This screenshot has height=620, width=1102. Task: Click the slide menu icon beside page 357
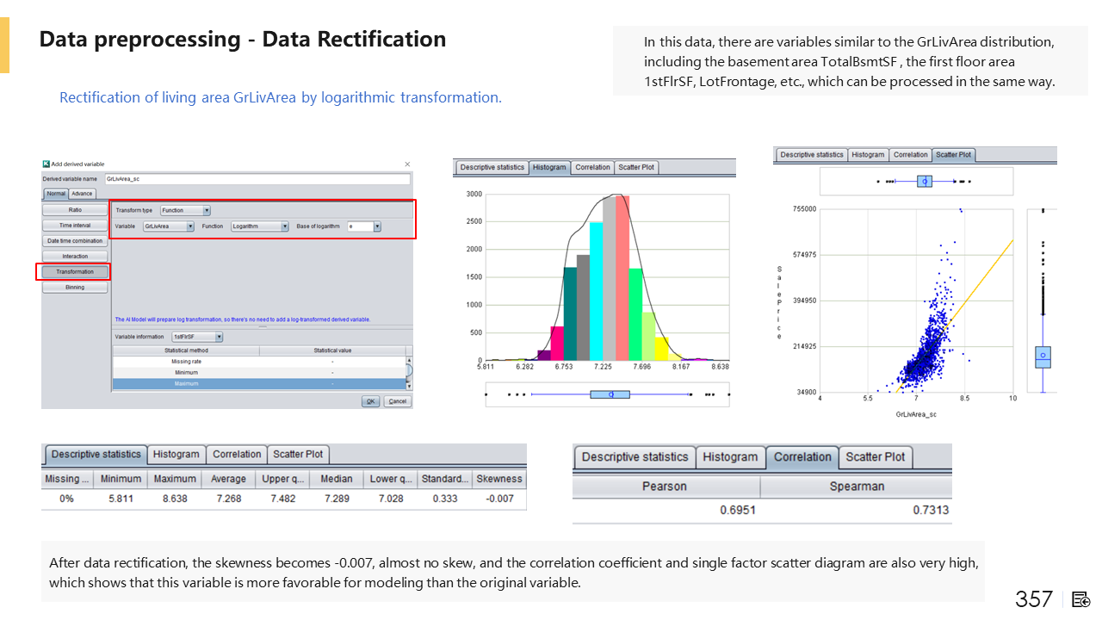pyautogui.click(x=1081, y=599)
